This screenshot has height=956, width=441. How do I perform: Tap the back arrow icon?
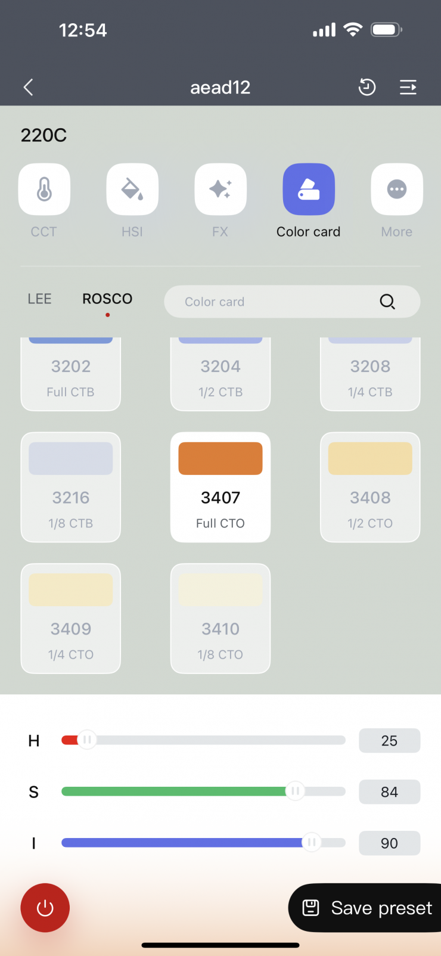tap(28, 88)
